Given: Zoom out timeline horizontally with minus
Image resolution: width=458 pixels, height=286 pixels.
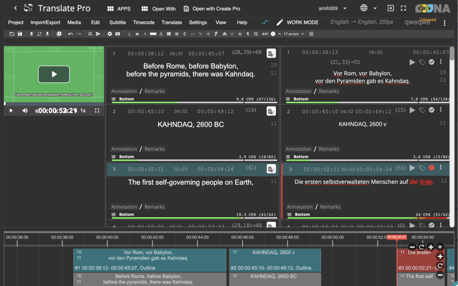Looking at the screenshot, I should [412, 247].
